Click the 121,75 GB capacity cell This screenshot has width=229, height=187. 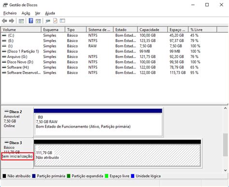(x=148, y=57)
